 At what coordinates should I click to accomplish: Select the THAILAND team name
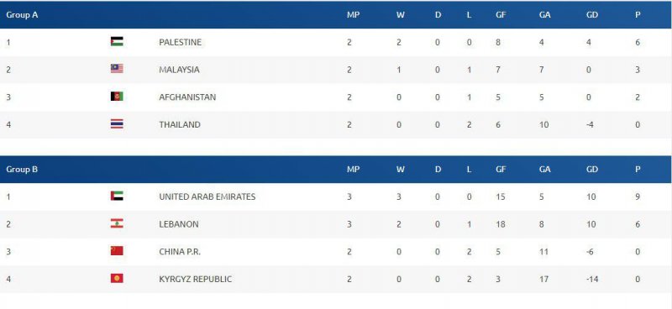(x=180, y=124)
